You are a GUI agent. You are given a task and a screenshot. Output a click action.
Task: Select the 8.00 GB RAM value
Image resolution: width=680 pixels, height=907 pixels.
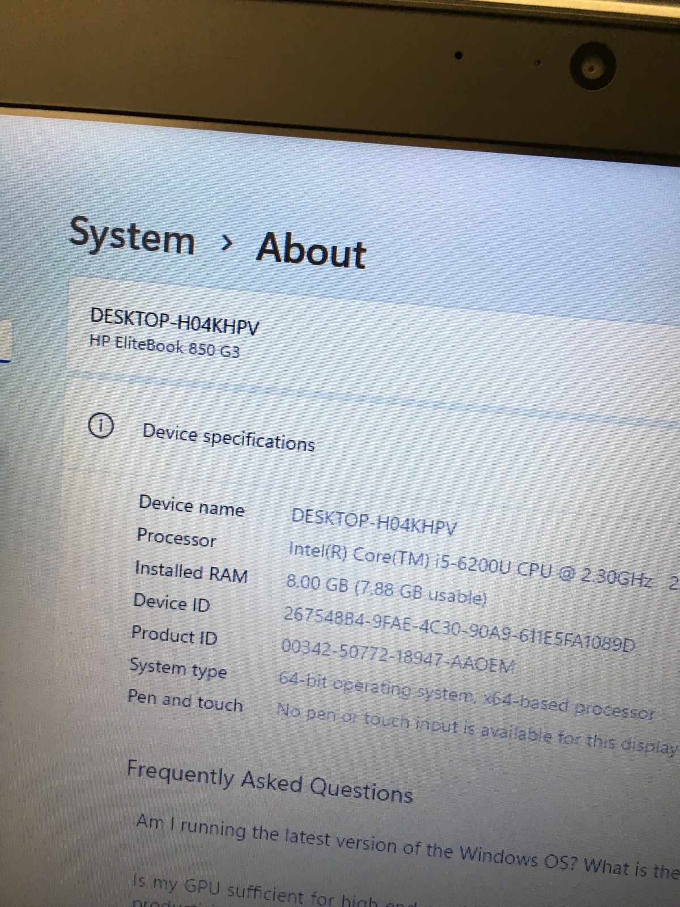(386, 590)
